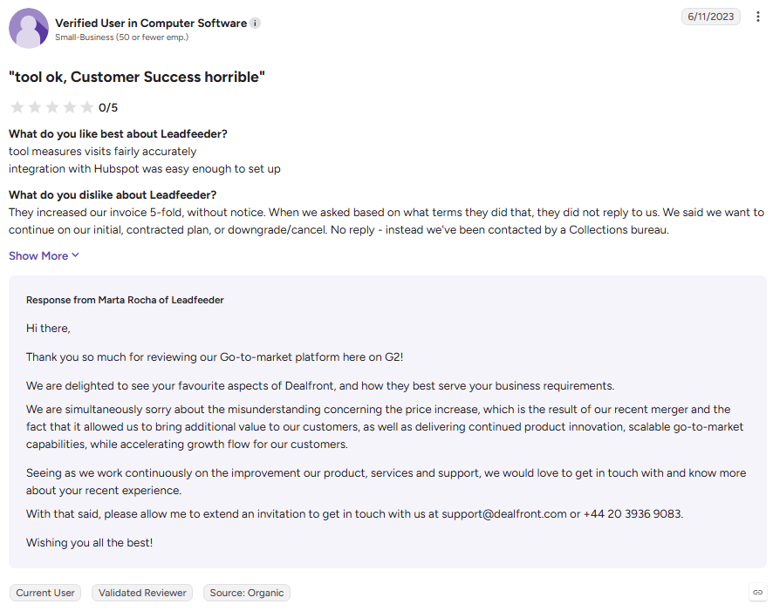This screenshot has width=773, height=611.
Task: Select the Current User tag
Action: pyautogui.click(x=45, y=593)
